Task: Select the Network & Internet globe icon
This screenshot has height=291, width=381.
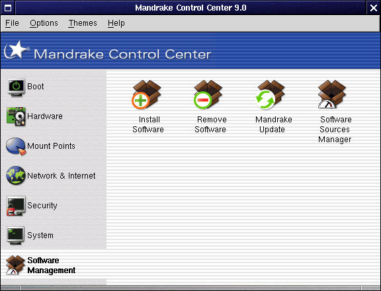Action: [16, 175]
